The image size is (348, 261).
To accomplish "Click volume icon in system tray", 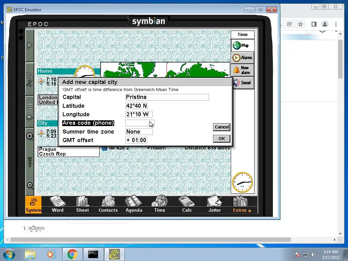I will click(x=314, y=255).
